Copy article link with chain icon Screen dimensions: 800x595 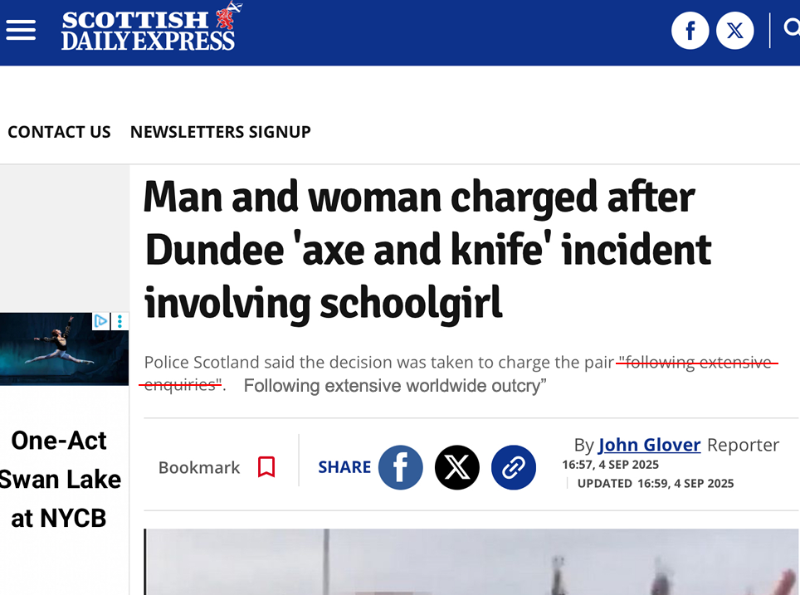coord(513,467)
